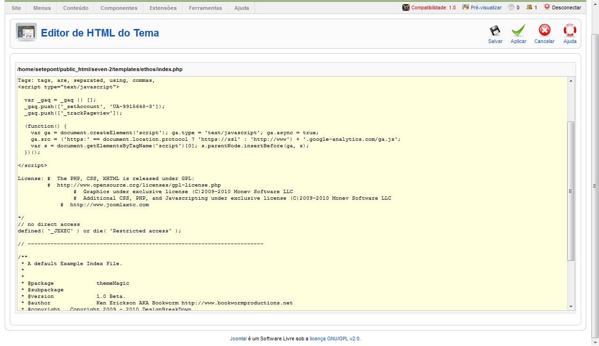Click the 'var _gaq = _gaq || [];' line

60,100
